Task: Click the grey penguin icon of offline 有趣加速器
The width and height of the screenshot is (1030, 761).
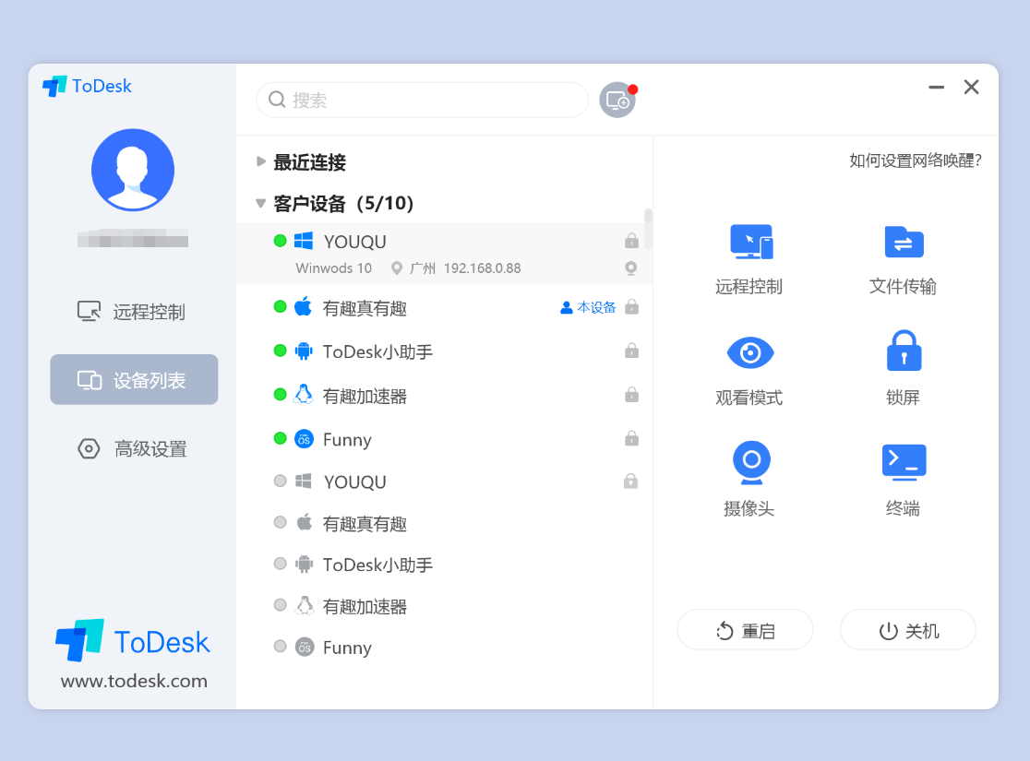Action: (304, 605)
